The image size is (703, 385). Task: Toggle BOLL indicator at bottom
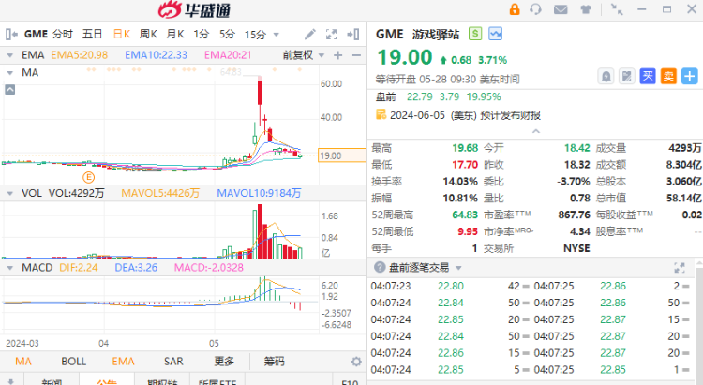coord(73,362)
